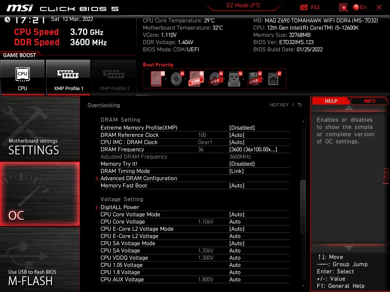Switch to the INFO tab
This screenshot has height=292, width=390.
click(369, 101)
